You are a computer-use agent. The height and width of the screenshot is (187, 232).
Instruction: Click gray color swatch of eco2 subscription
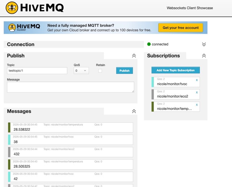[x=153, y=94]
